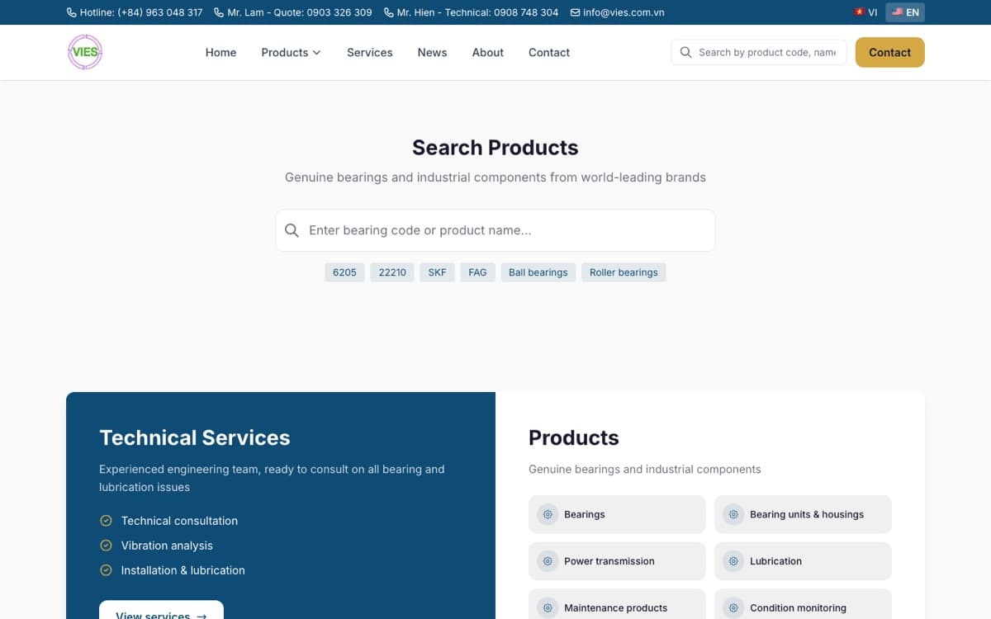Switch language to Vietnamese (VI)
This screenshot has height=619, width=991.
coord(865,12)
